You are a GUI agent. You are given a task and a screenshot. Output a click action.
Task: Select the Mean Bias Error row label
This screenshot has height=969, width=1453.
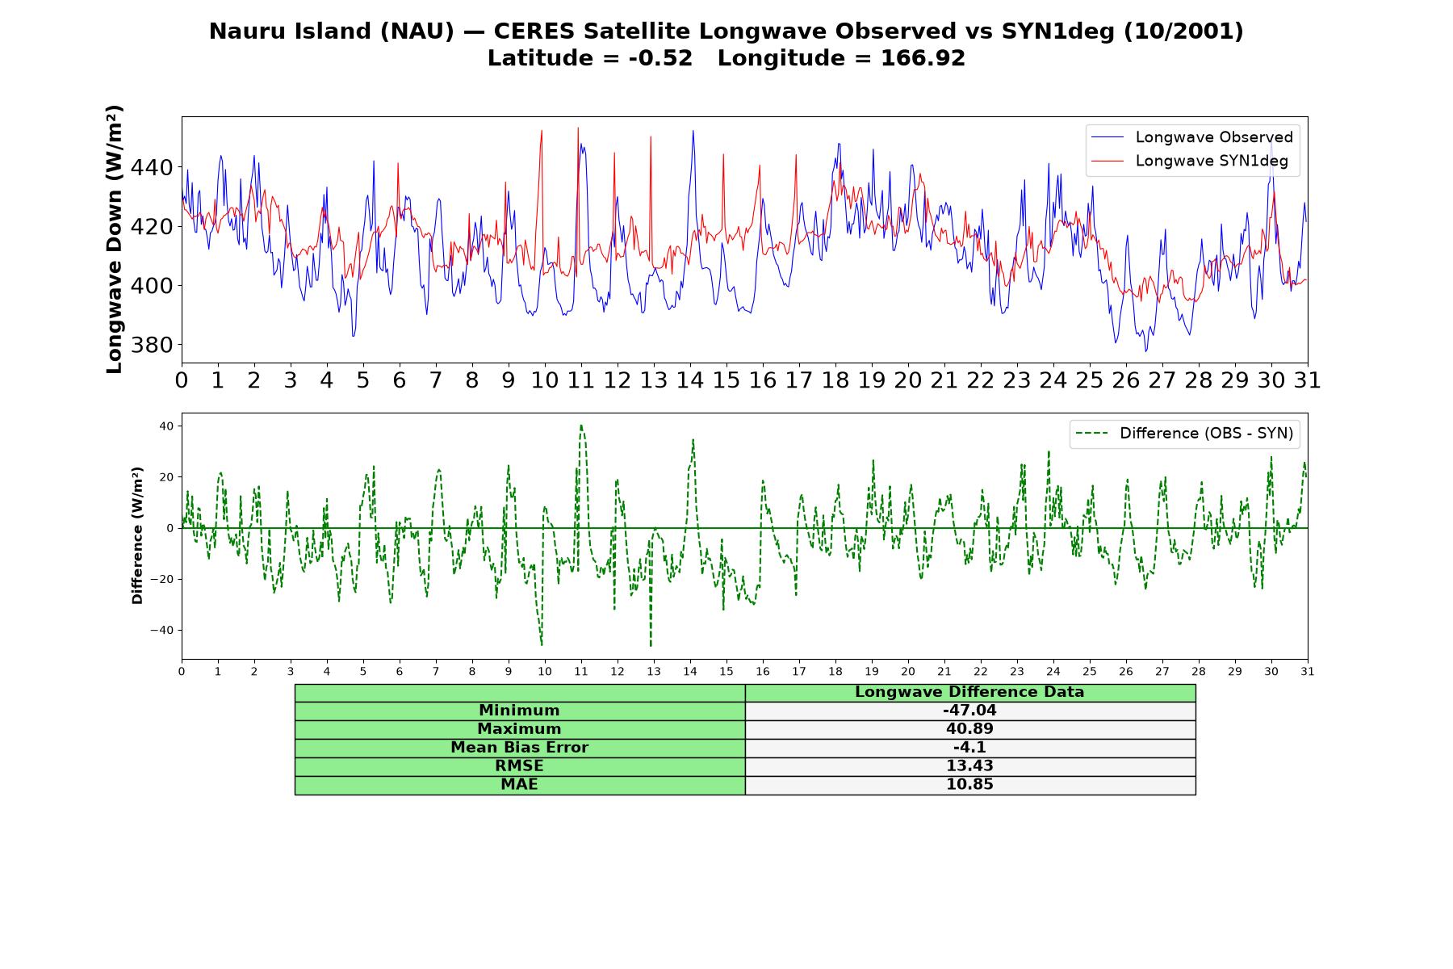tap(519, 748)
